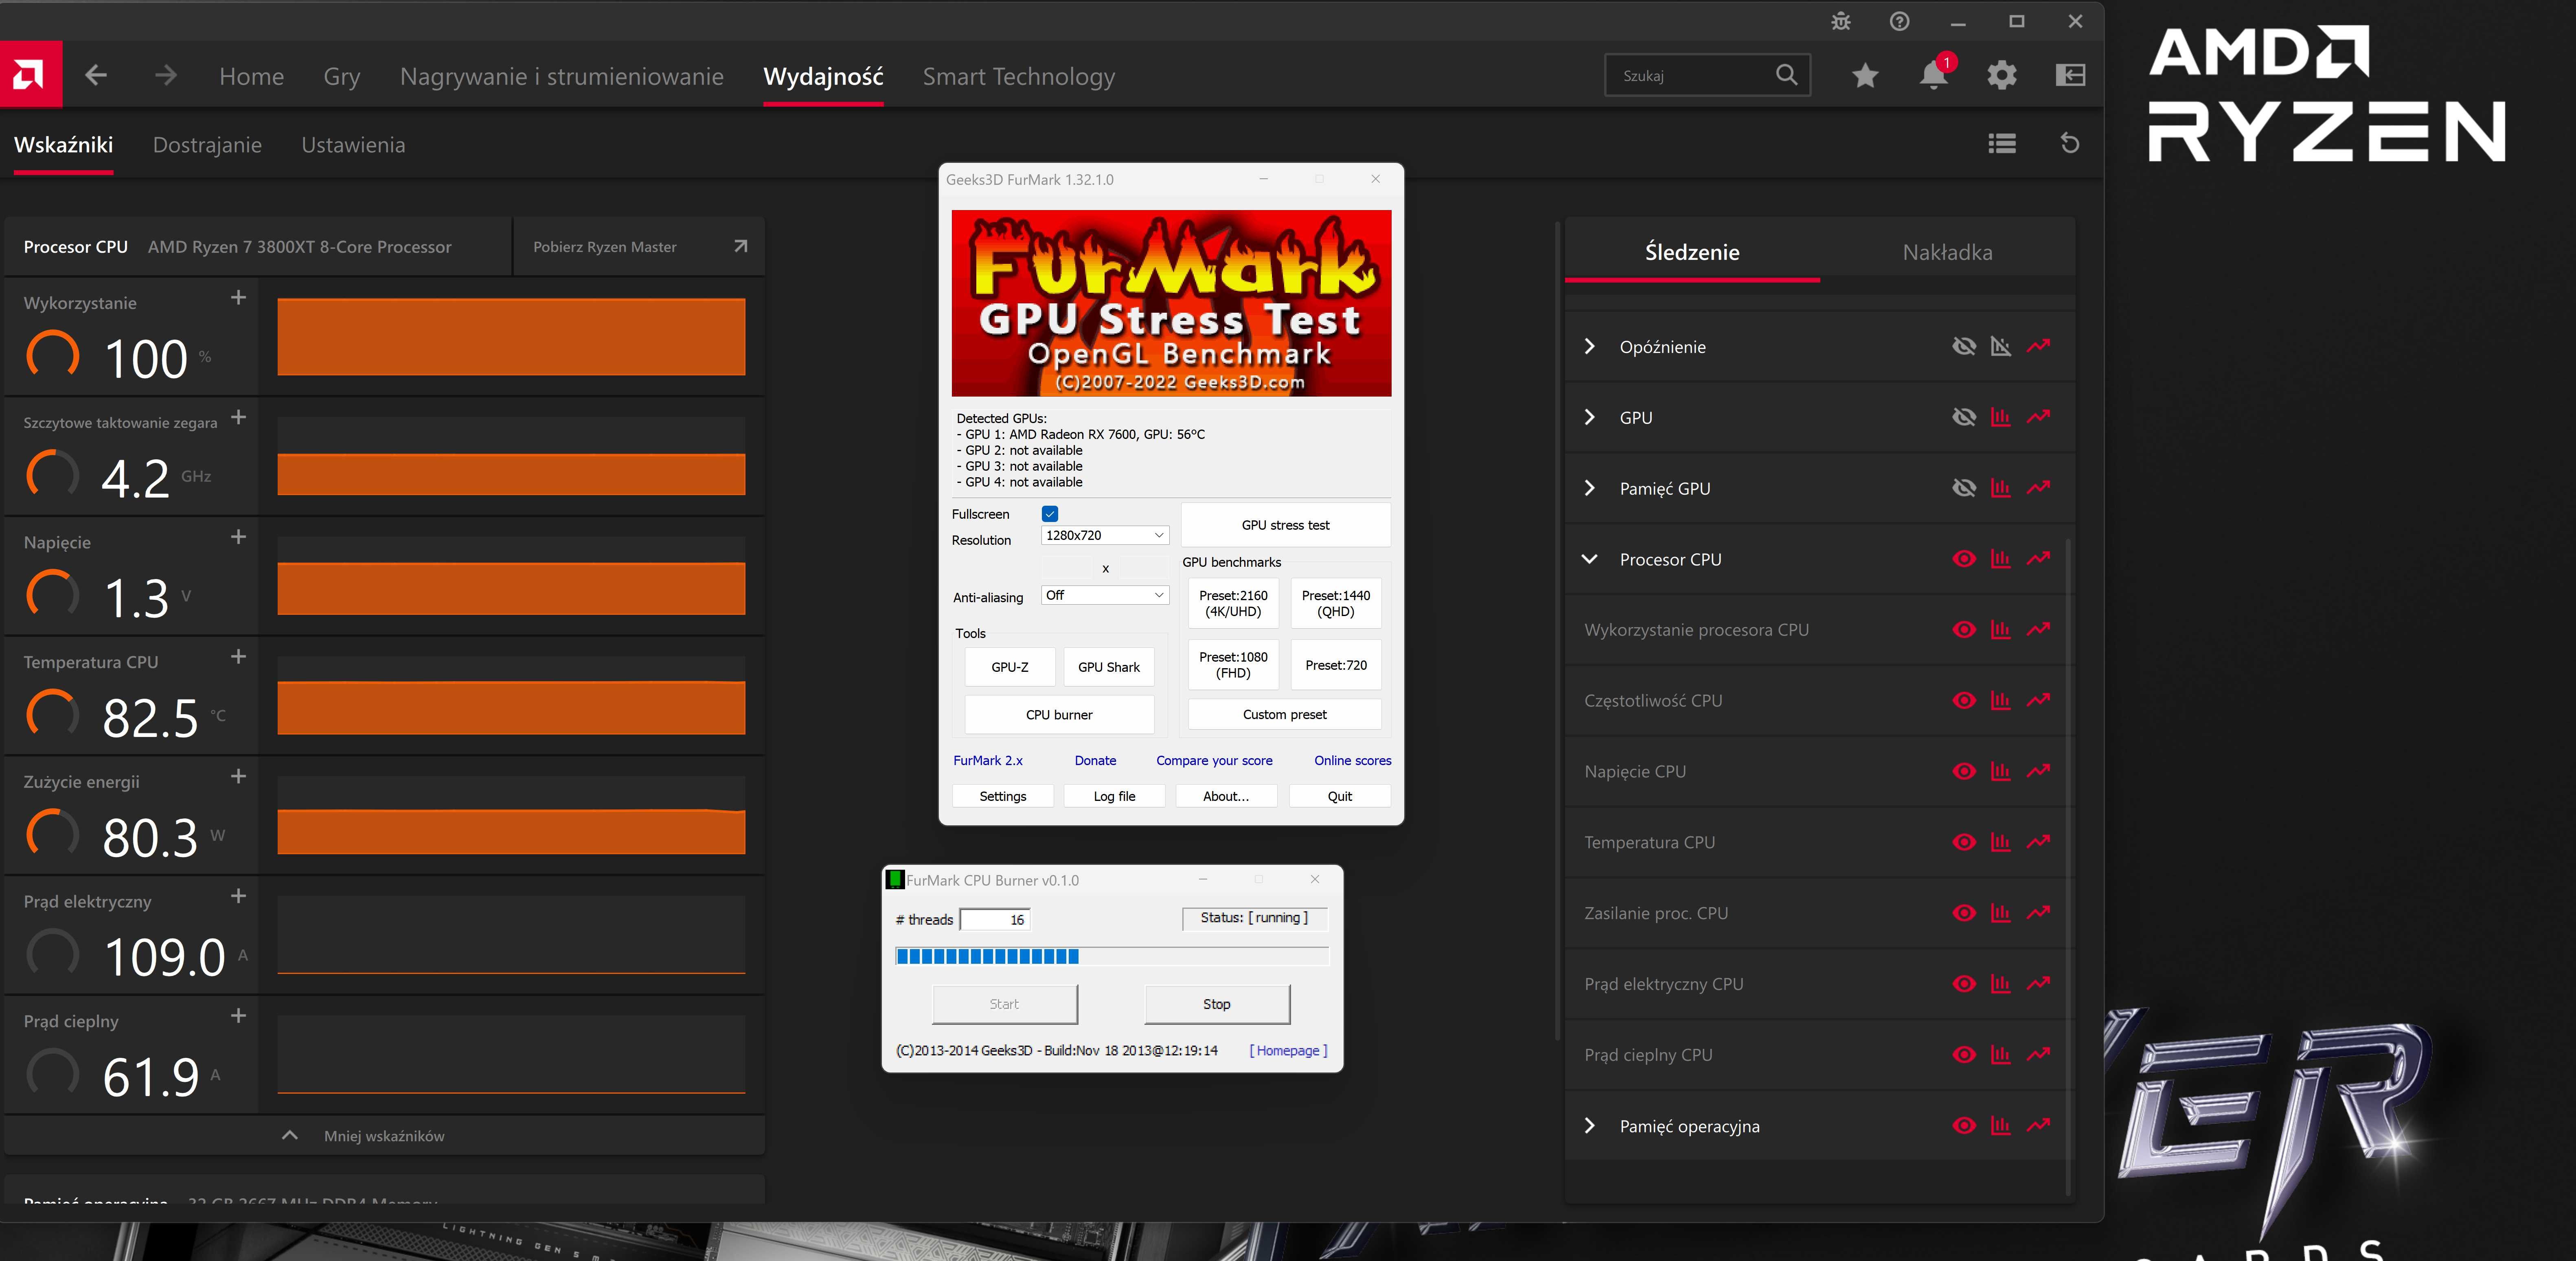The image size is (2576, 1261).
Task: Expand the Opóźnienie section chevron
Action: pos(1589,346)
